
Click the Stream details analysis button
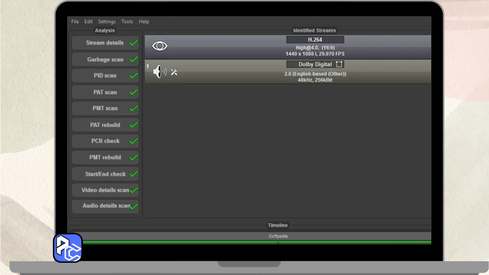pyautogui.click(x=105, y=43)
